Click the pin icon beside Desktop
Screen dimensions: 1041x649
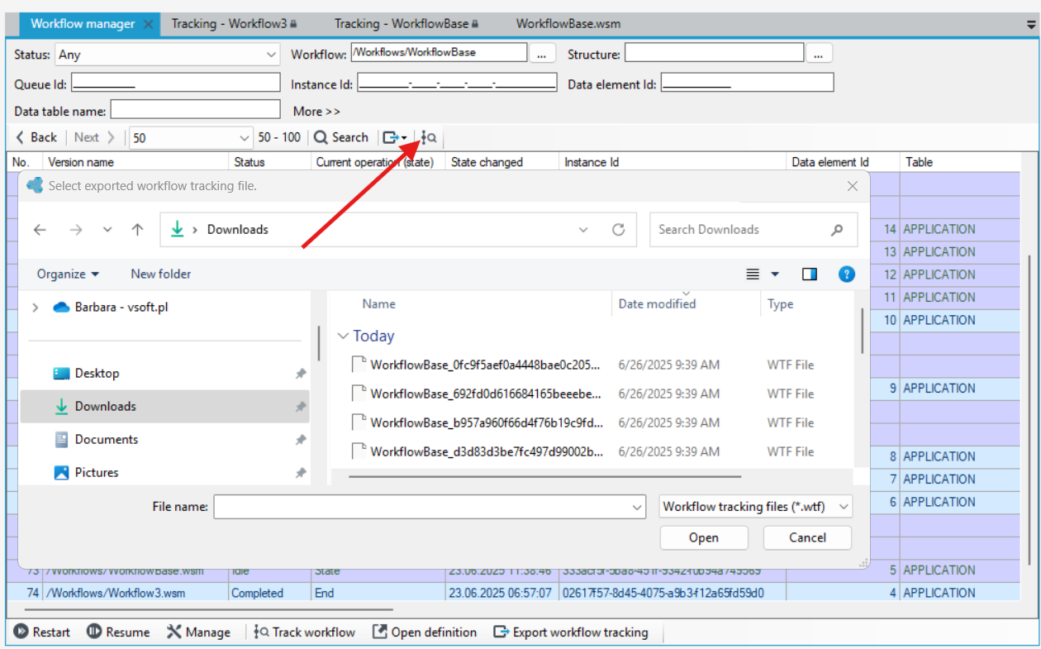click(x=301, y=374)
